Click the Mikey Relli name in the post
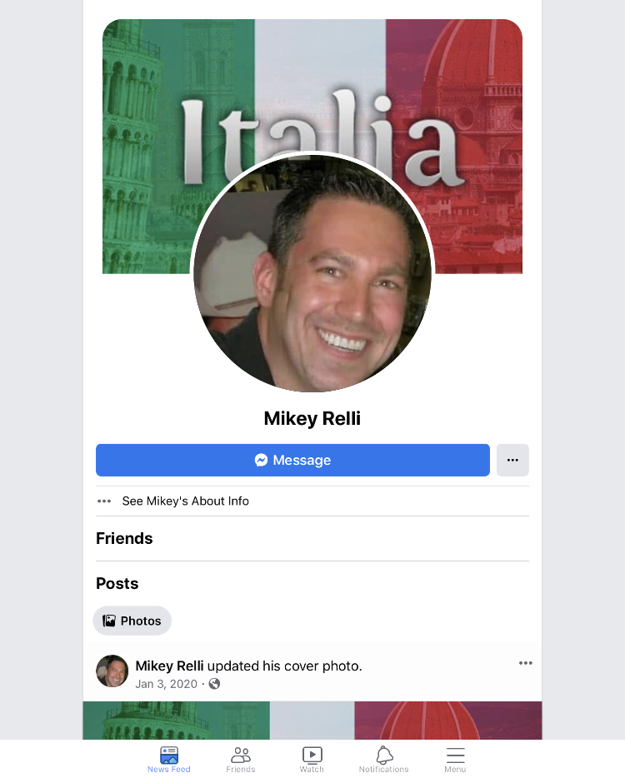The width and height of the screenshot is (625, 778). pyautogui.click(x=169, y=666)
